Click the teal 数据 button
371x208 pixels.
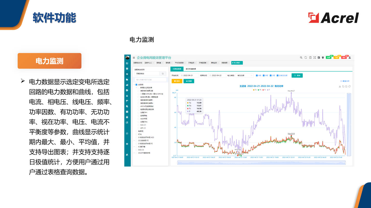click(189, 81)
